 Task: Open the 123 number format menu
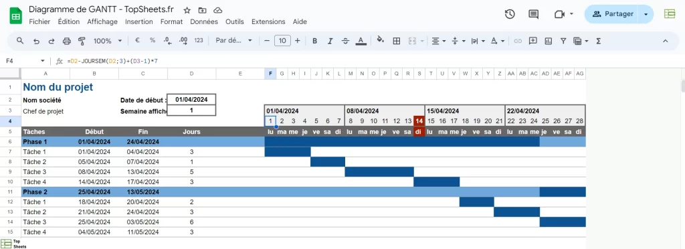tap(198, 40)
